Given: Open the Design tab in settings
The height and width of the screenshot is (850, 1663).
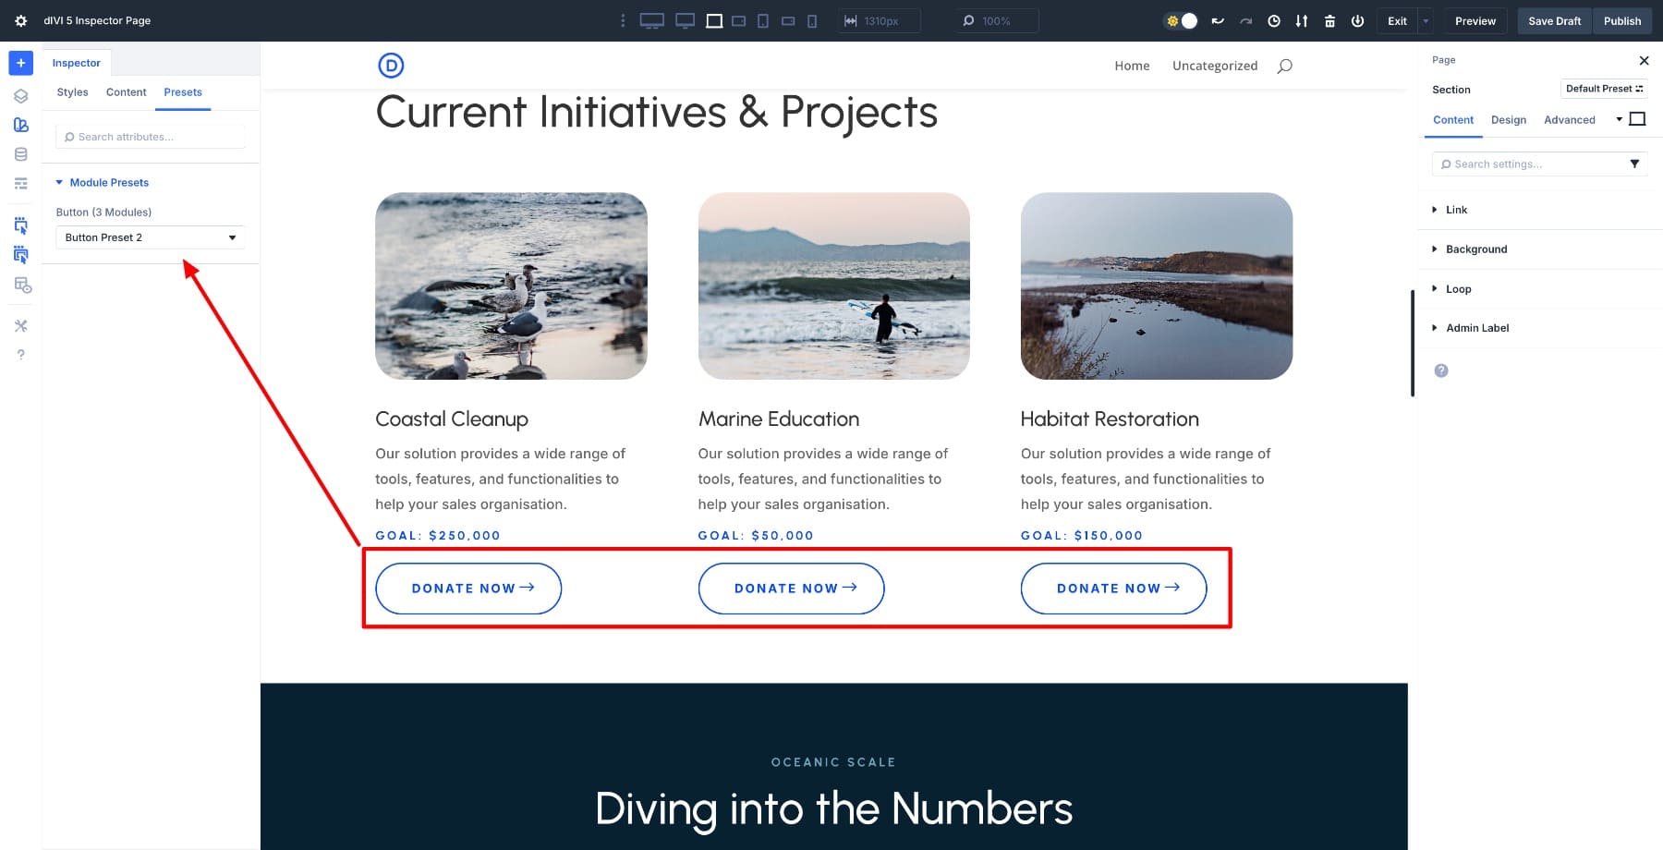Looking at the screenshot, I should (1508, 120).
